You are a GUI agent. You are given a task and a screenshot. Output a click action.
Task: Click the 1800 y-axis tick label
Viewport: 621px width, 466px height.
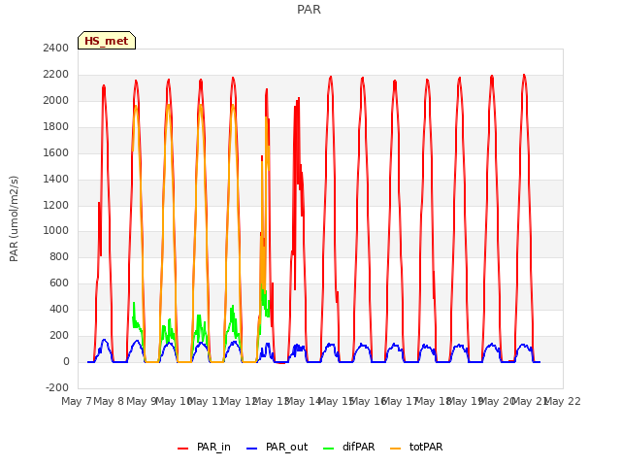click(56, 126)
